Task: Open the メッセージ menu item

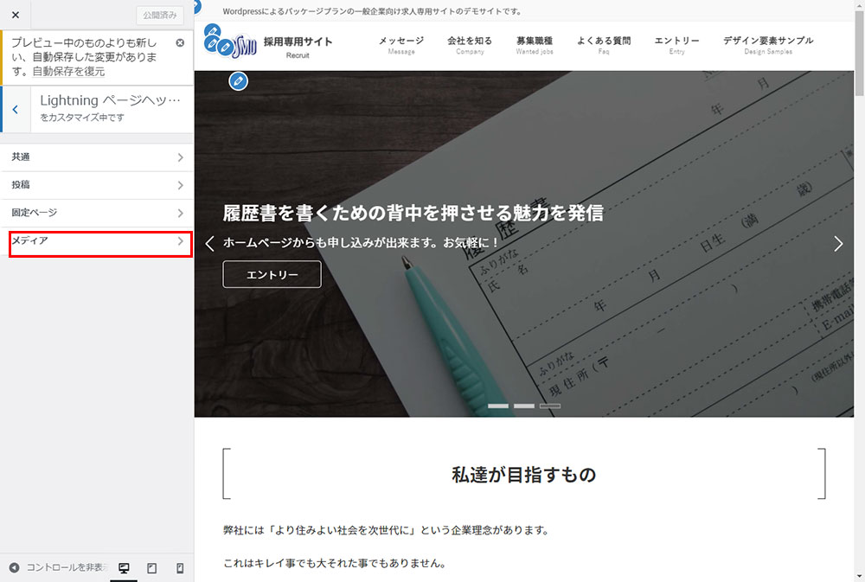Action: coord(401,45)
